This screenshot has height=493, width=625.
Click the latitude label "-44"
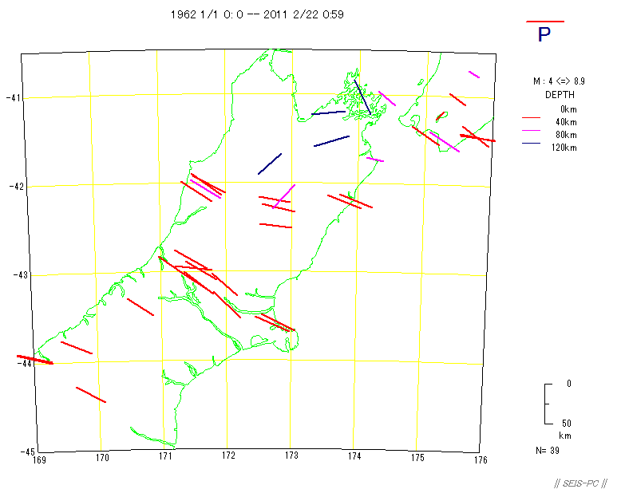24,364
